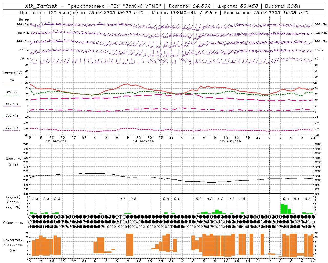
Task: Click the 'Конвективн.' convective cloud label
Action: point(13,240)
